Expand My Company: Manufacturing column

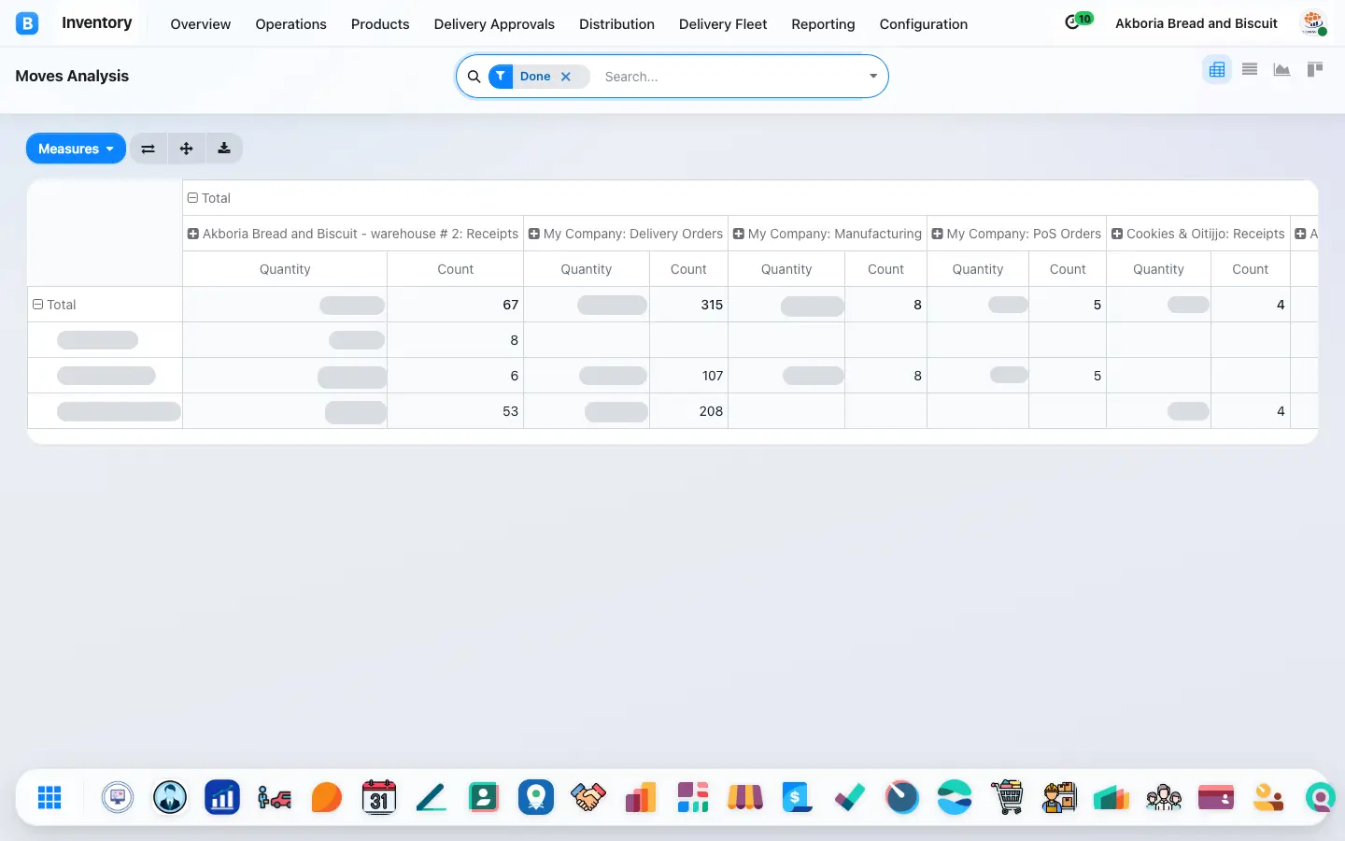(828, 234)
